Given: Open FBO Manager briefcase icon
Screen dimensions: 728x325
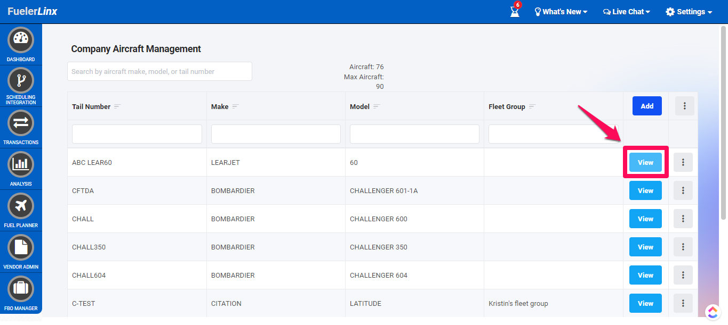Looking at the screenshot, I should (21, 289).
